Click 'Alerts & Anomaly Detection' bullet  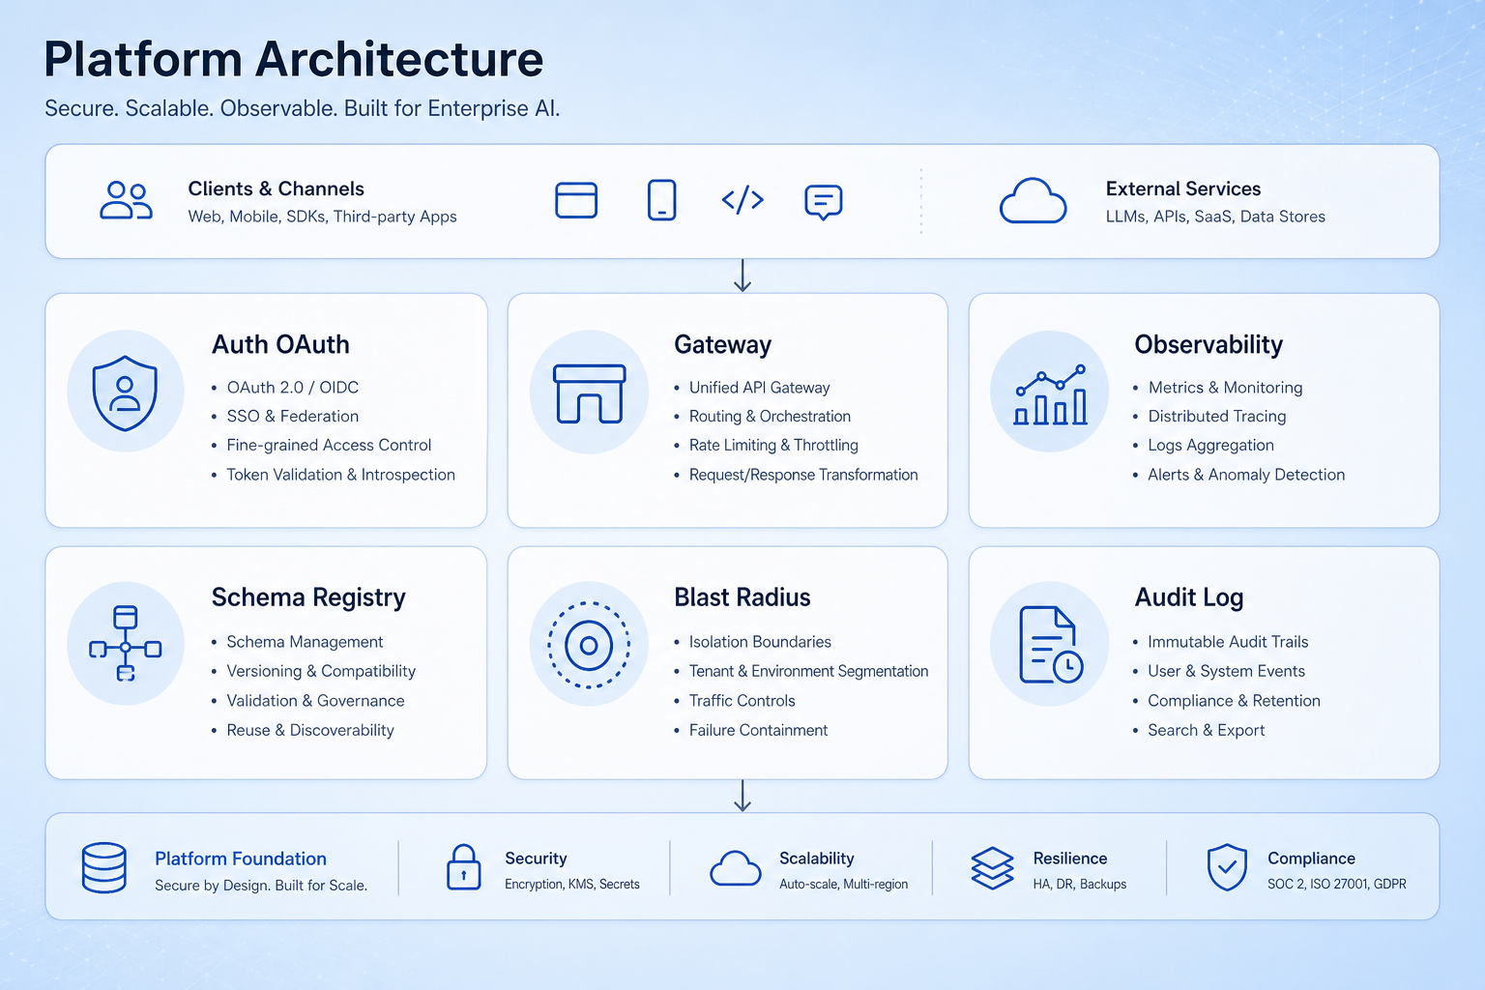pos(1246,475)
